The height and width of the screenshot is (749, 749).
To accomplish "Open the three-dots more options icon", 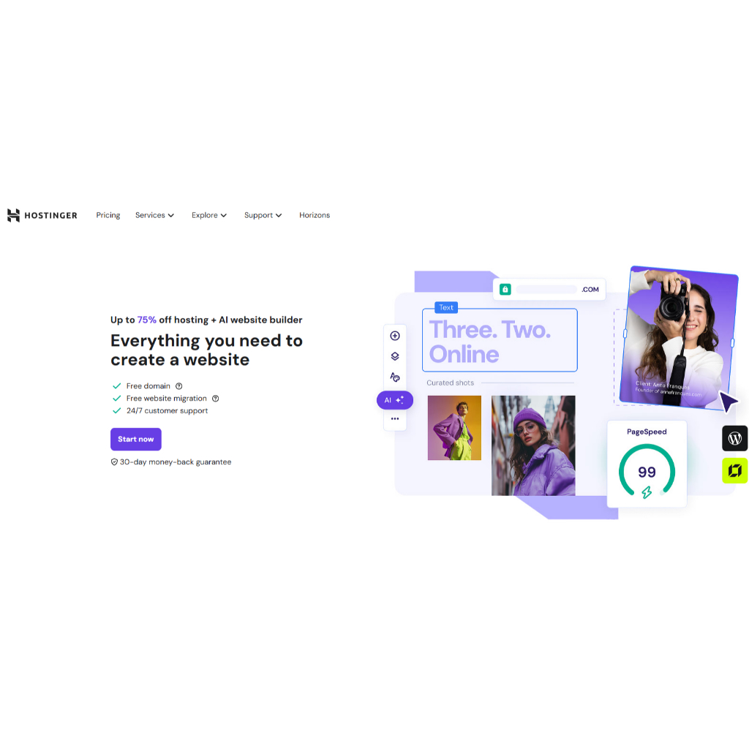I will pos(394,419).
